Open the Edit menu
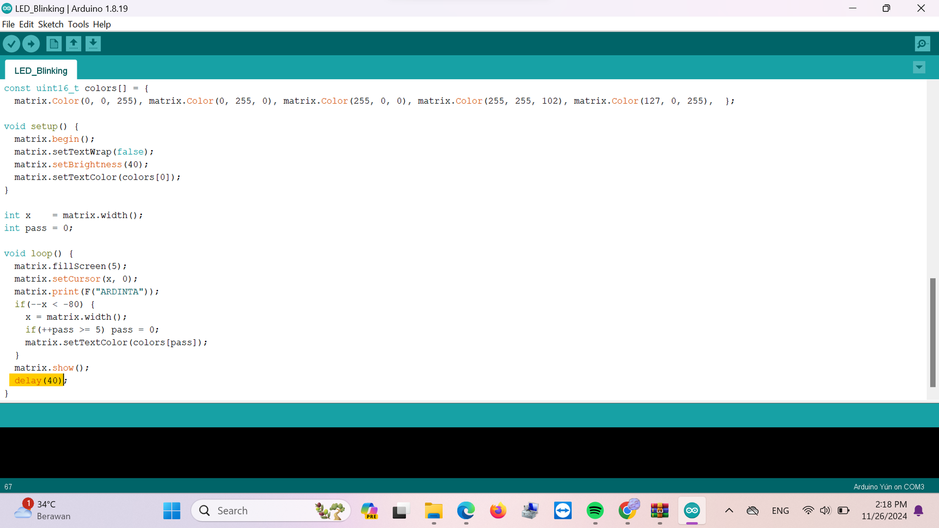 pos(26,24)
